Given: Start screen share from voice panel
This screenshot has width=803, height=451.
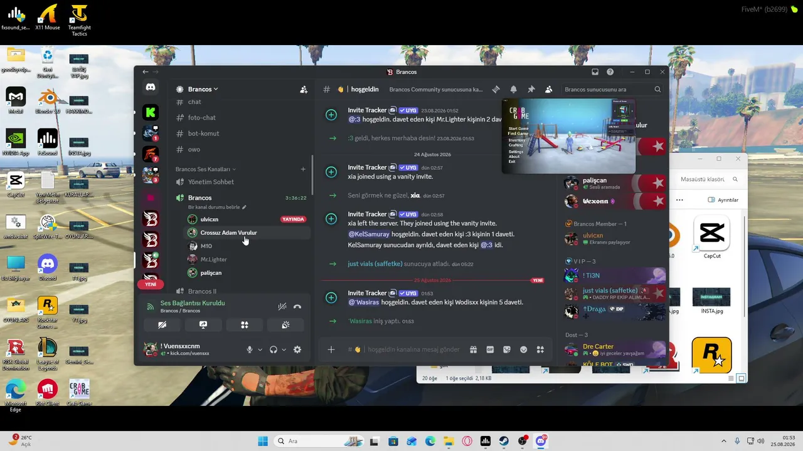Looking at the screenshot, I should [203, 325].
